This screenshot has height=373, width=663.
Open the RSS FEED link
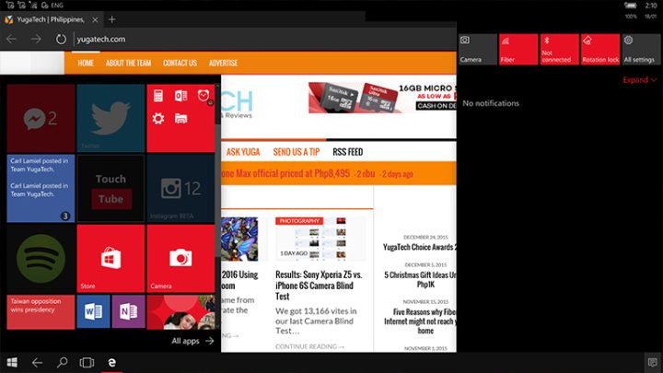pos(347,152)
